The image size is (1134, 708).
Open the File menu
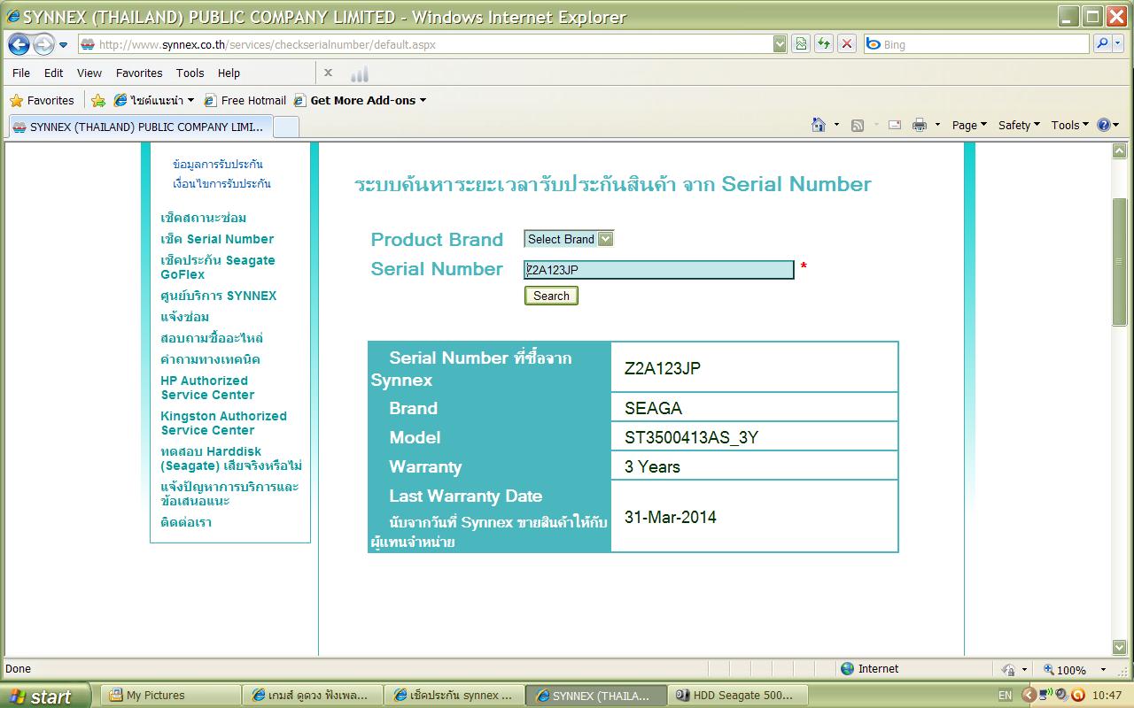tap(21, 73)
